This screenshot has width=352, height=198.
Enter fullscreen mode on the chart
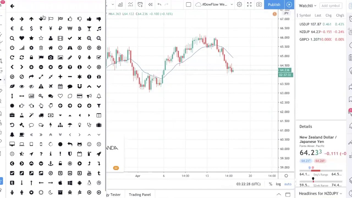pos(249,4)
